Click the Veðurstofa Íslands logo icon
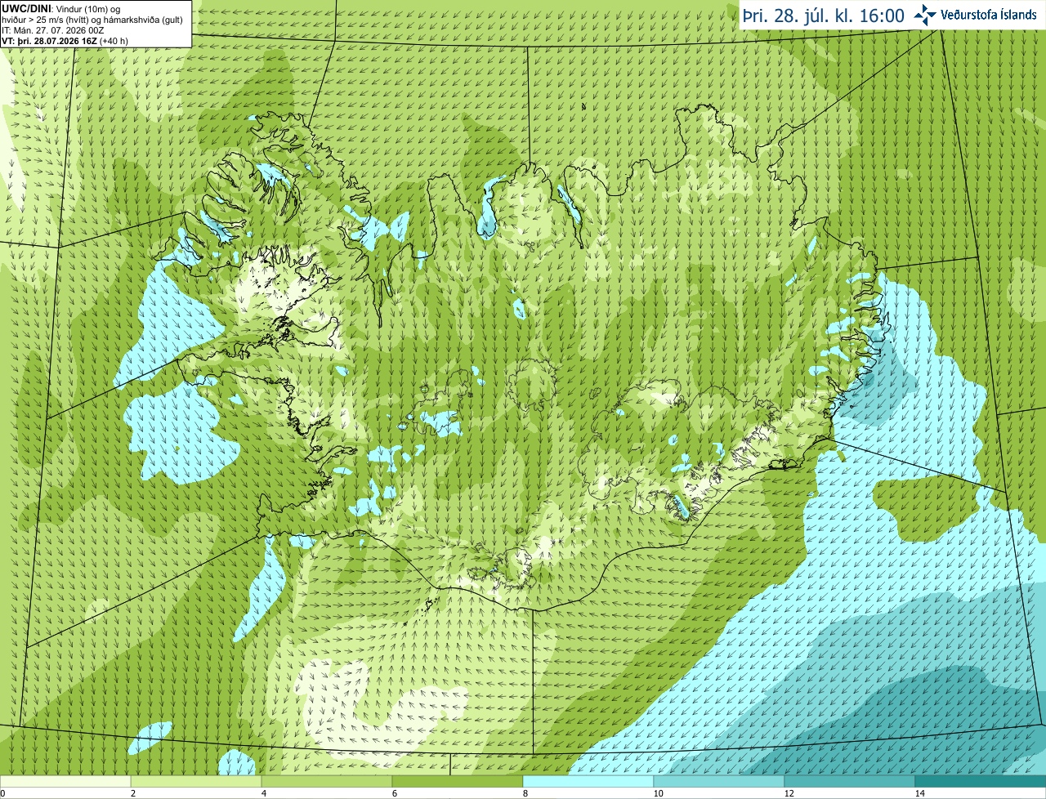This screenshot has height=799, width=1046. 925,15
